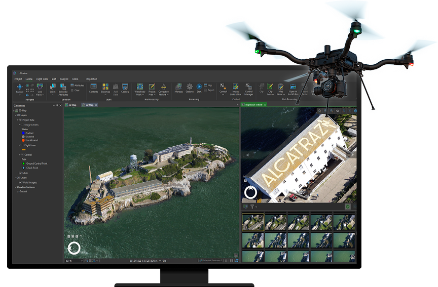Switch to the Share ribbon tab
This screenshot has width=438, height=287.
click(75, 79)
